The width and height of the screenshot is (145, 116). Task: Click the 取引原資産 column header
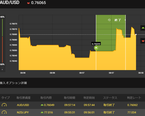[x=24, y=98]
